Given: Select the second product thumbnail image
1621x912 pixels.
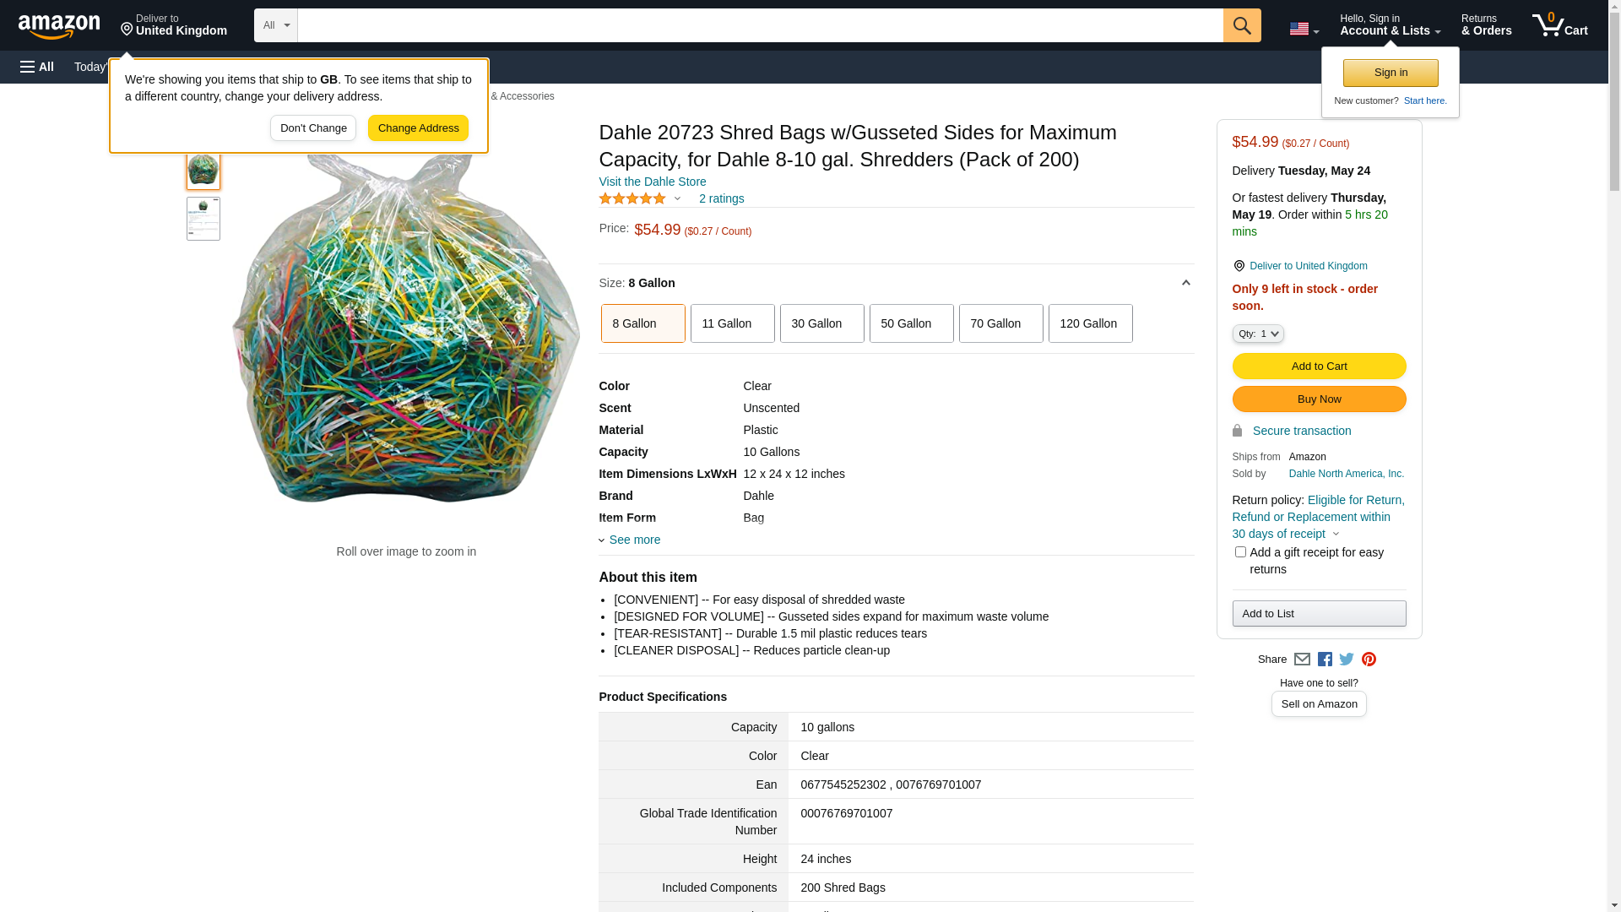Looking at the screenshot, I should coord(203,219).
